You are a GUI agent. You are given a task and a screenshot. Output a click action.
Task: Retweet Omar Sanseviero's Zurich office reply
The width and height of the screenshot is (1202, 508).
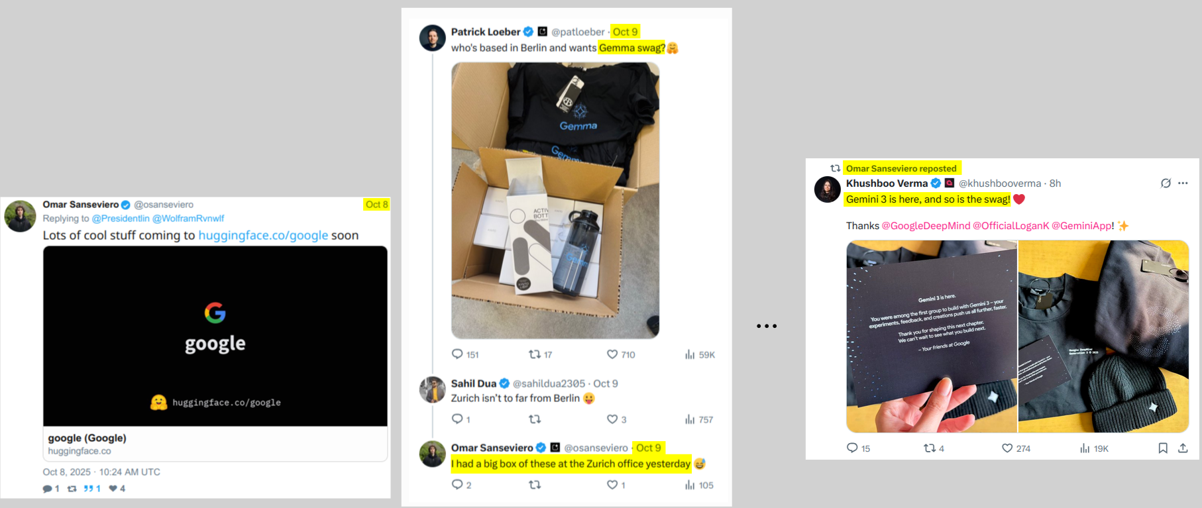coord(534,485)
